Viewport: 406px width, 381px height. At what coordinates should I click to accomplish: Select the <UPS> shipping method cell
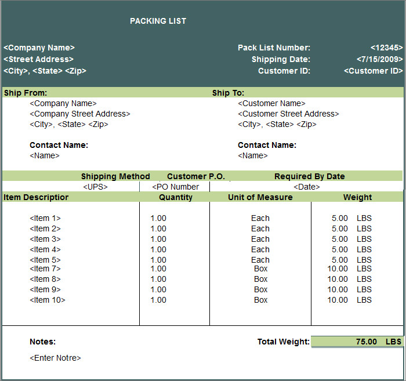(x=95, y=187)
